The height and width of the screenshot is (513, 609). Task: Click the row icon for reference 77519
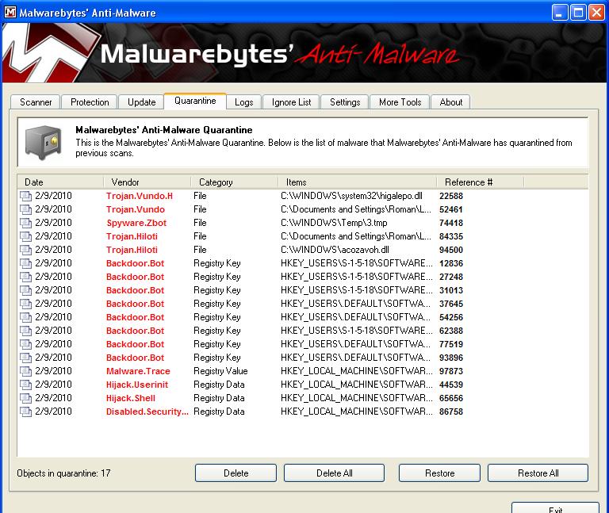26,344
